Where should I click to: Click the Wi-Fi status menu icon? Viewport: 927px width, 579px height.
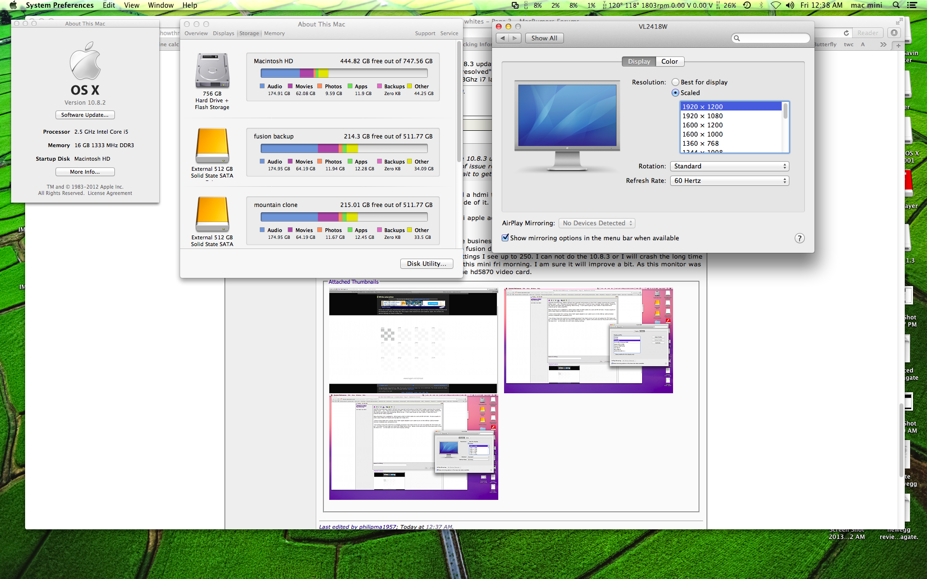pyautogui.click(x=775, y=5)
